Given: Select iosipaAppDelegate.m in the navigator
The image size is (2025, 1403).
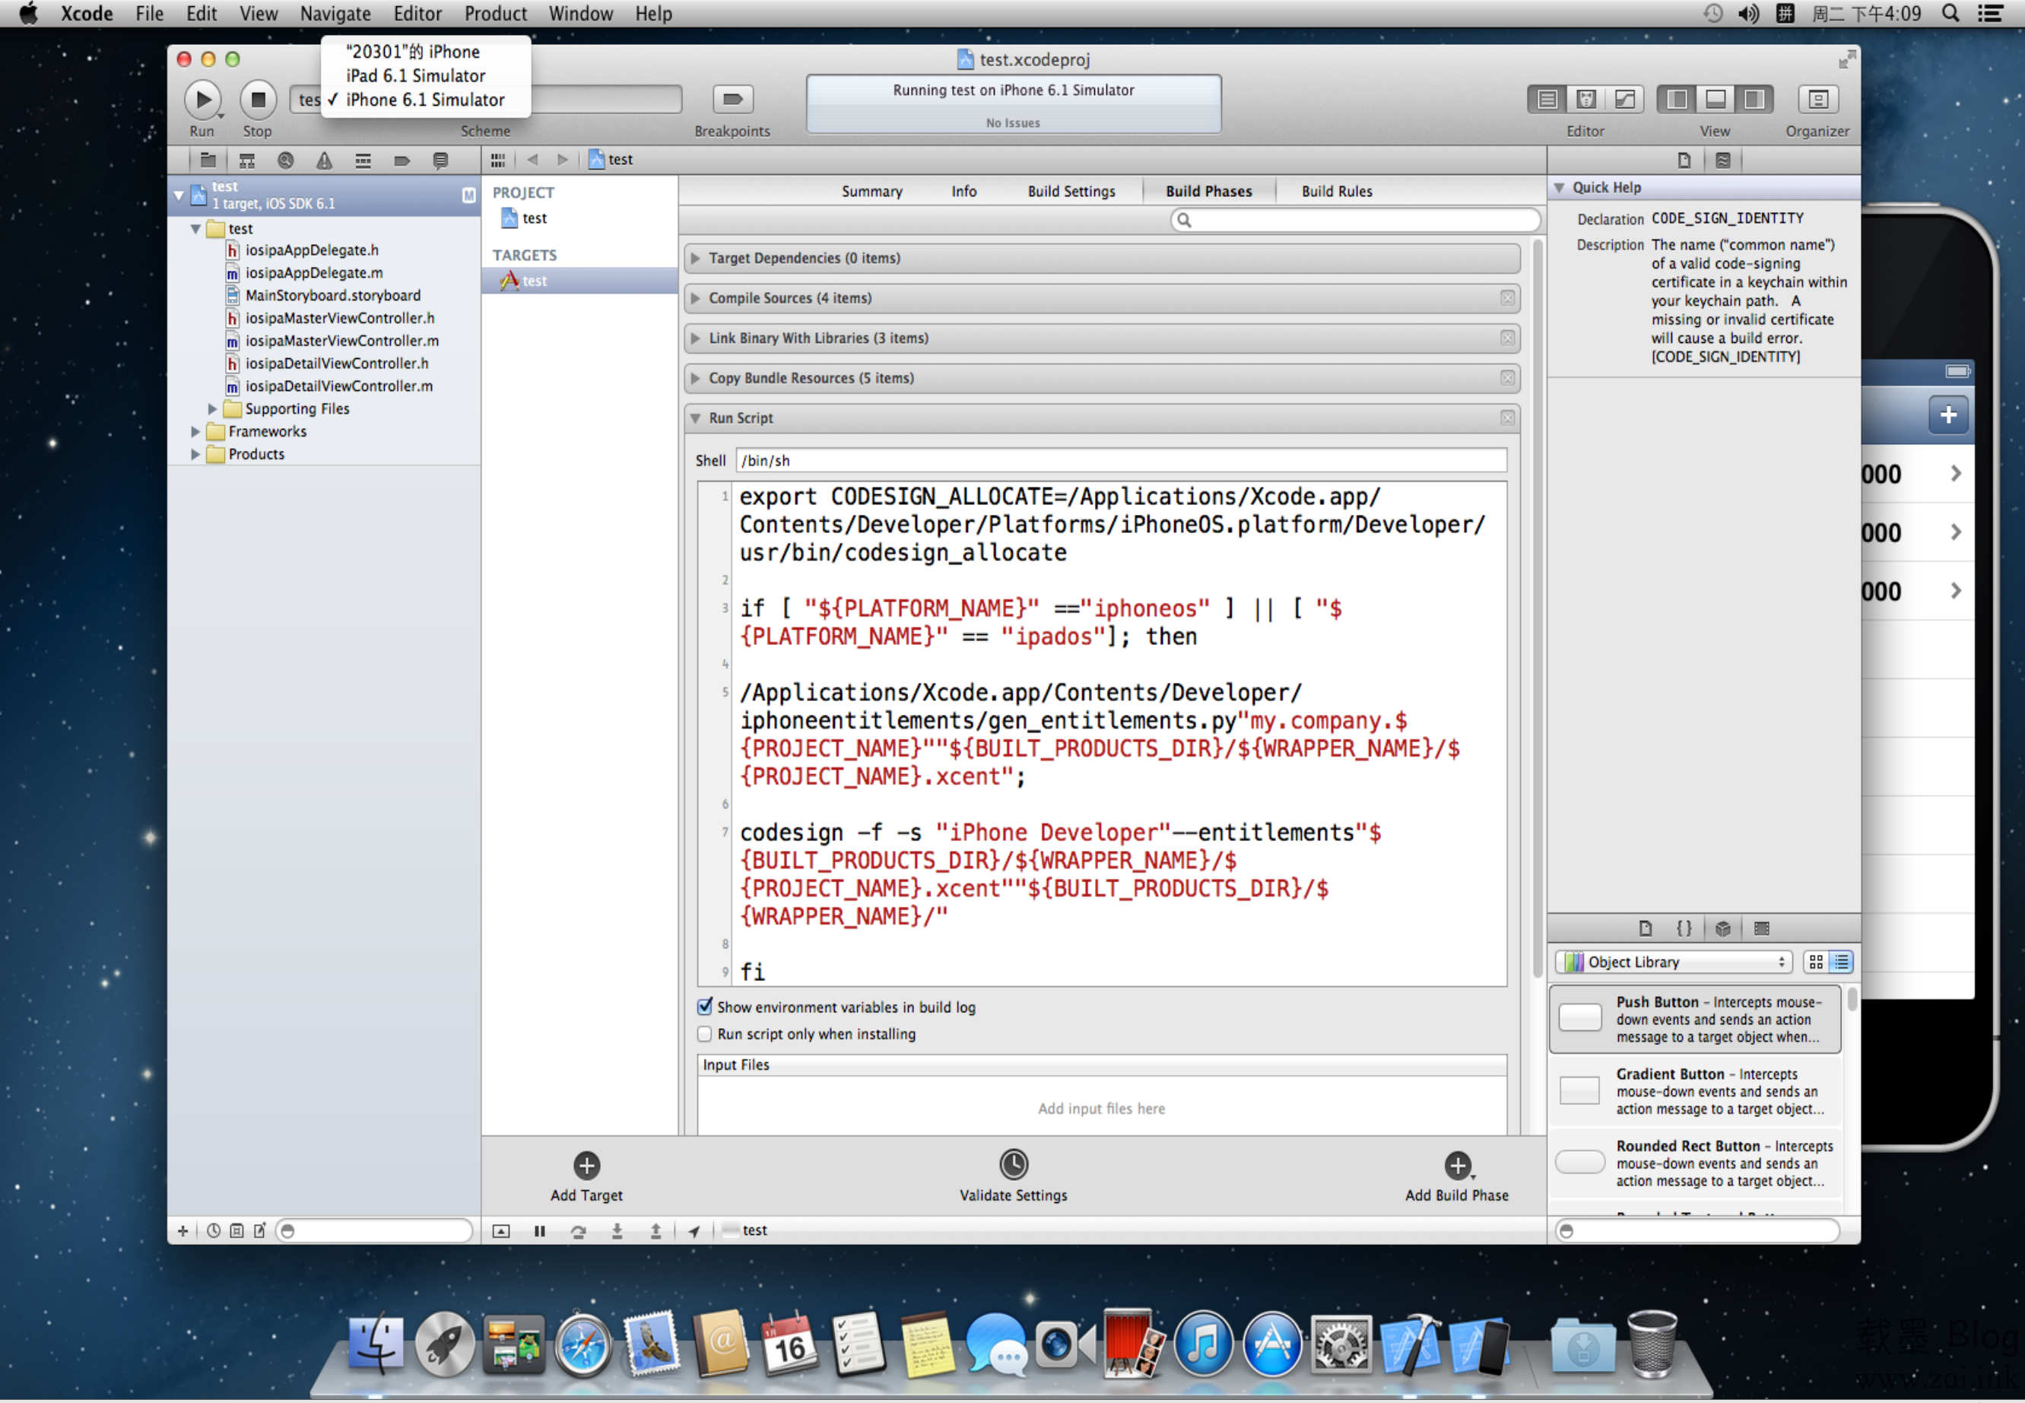Looking at the screenshot, I should click(314, 272).
